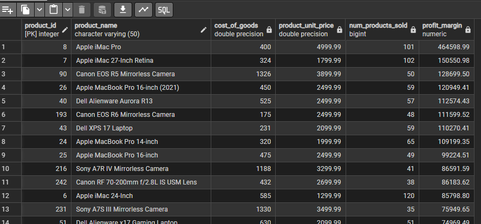Viewport: 481px width, 224px height.
Task: Click the unit price cell 3299.99
Action: (x=310, y=169)
